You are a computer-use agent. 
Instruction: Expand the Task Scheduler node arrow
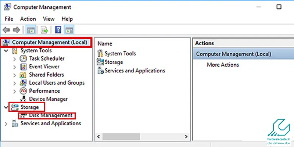pyautogui.click(x=15, y=59)
